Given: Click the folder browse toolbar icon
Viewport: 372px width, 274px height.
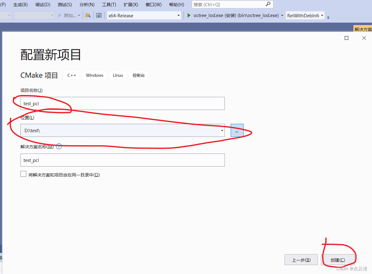Looking at the screenshot, I should pos(89,15).
